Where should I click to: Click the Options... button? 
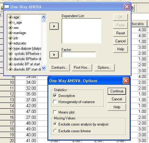click(x=105, y=68)
